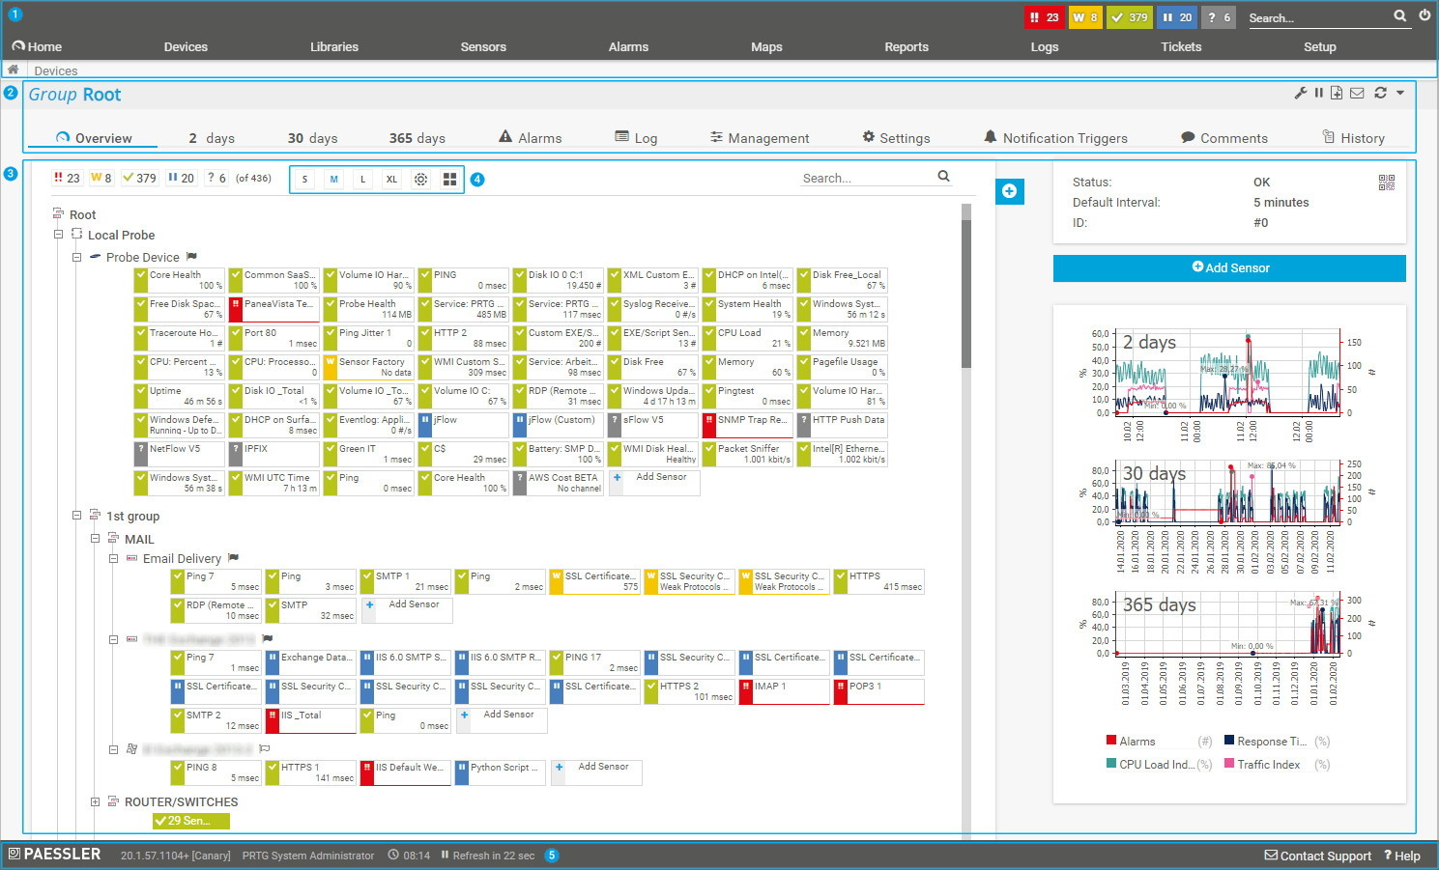This screenshot has width=1439, height=870.
Task: Click the device tree vertical scrollbar
Action: pos(965,290)
